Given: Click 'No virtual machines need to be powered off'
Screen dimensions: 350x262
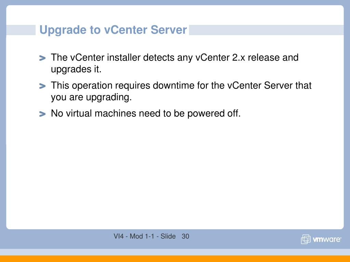Looking at the screenshot, I should coord(146,113).
